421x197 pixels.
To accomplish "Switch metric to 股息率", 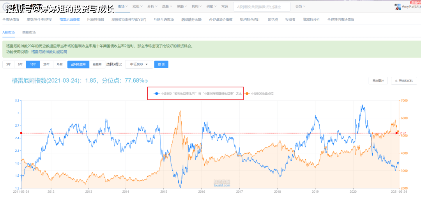I will click(97, 64).
